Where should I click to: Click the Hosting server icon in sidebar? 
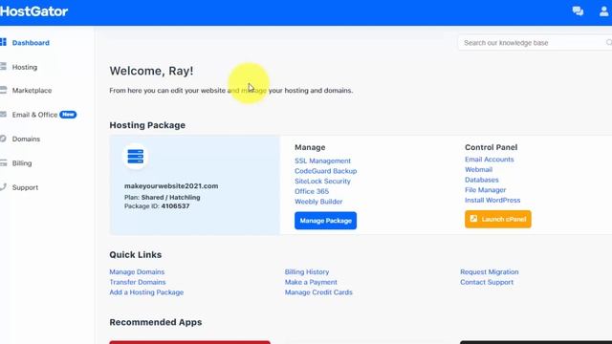coord(3,66)
